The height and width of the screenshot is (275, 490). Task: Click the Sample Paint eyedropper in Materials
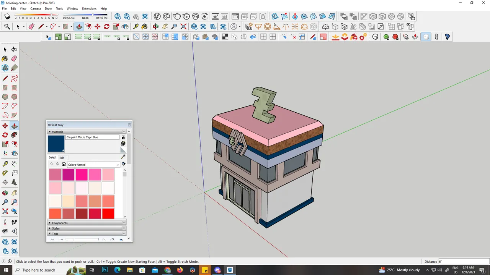pyautogui.click(x=123, y=157)
